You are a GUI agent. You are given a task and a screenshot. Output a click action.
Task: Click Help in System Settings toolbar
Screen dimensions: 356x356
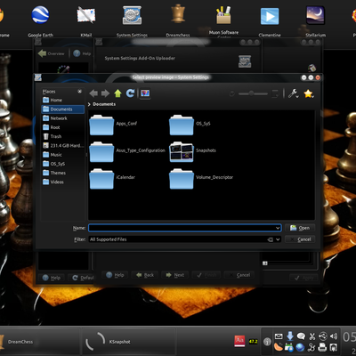coord(82,53)
